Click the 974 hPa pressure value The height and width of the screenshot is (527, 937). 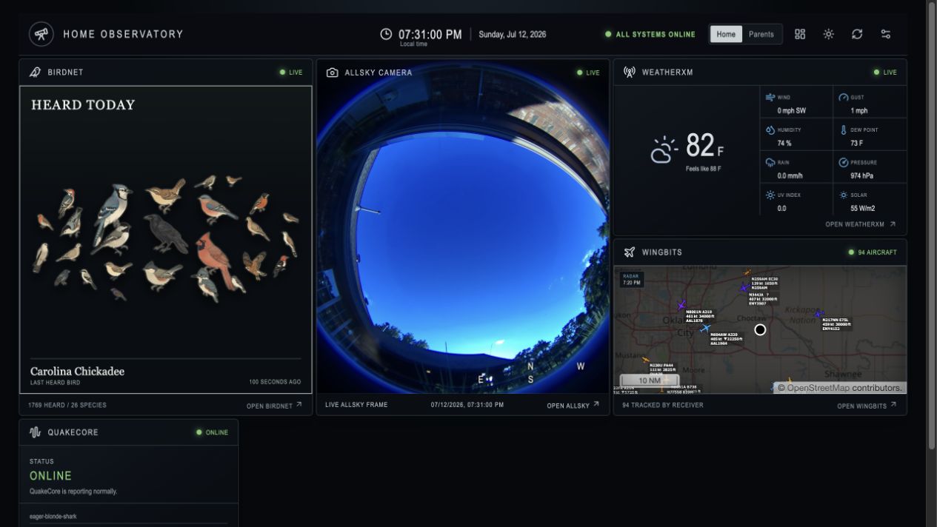864,176
